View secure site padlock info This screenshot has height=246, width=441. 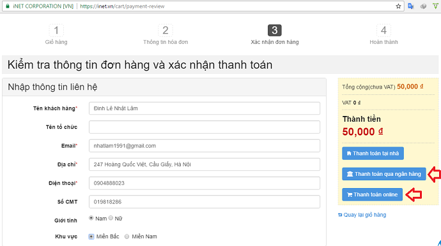coord(8,6)
